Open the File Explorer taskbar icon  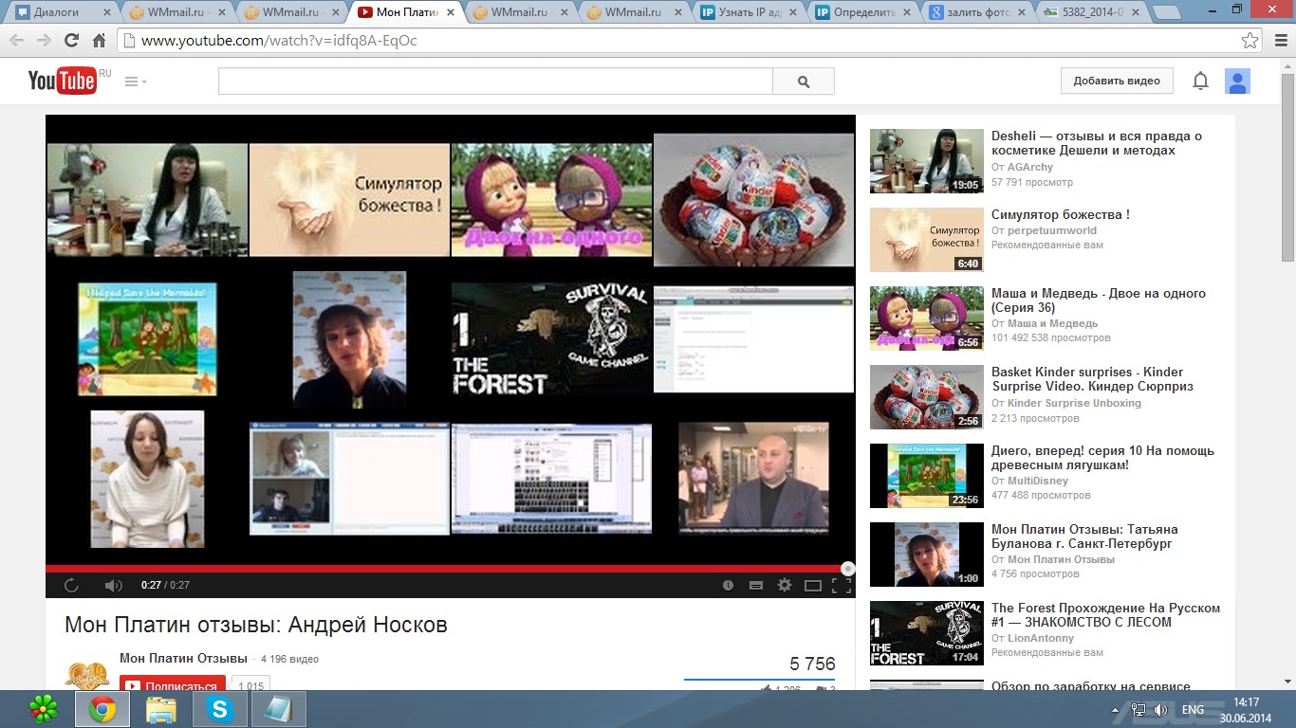click(x=161, y=709)
